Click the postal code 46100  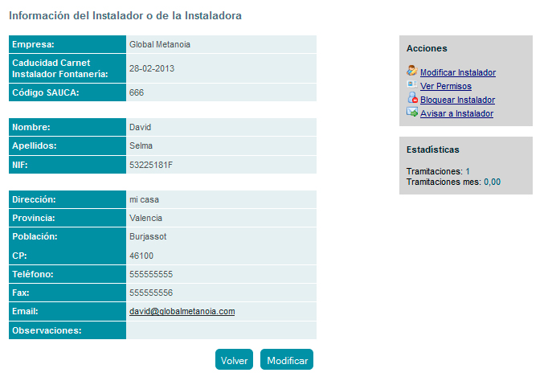point(141,256)
